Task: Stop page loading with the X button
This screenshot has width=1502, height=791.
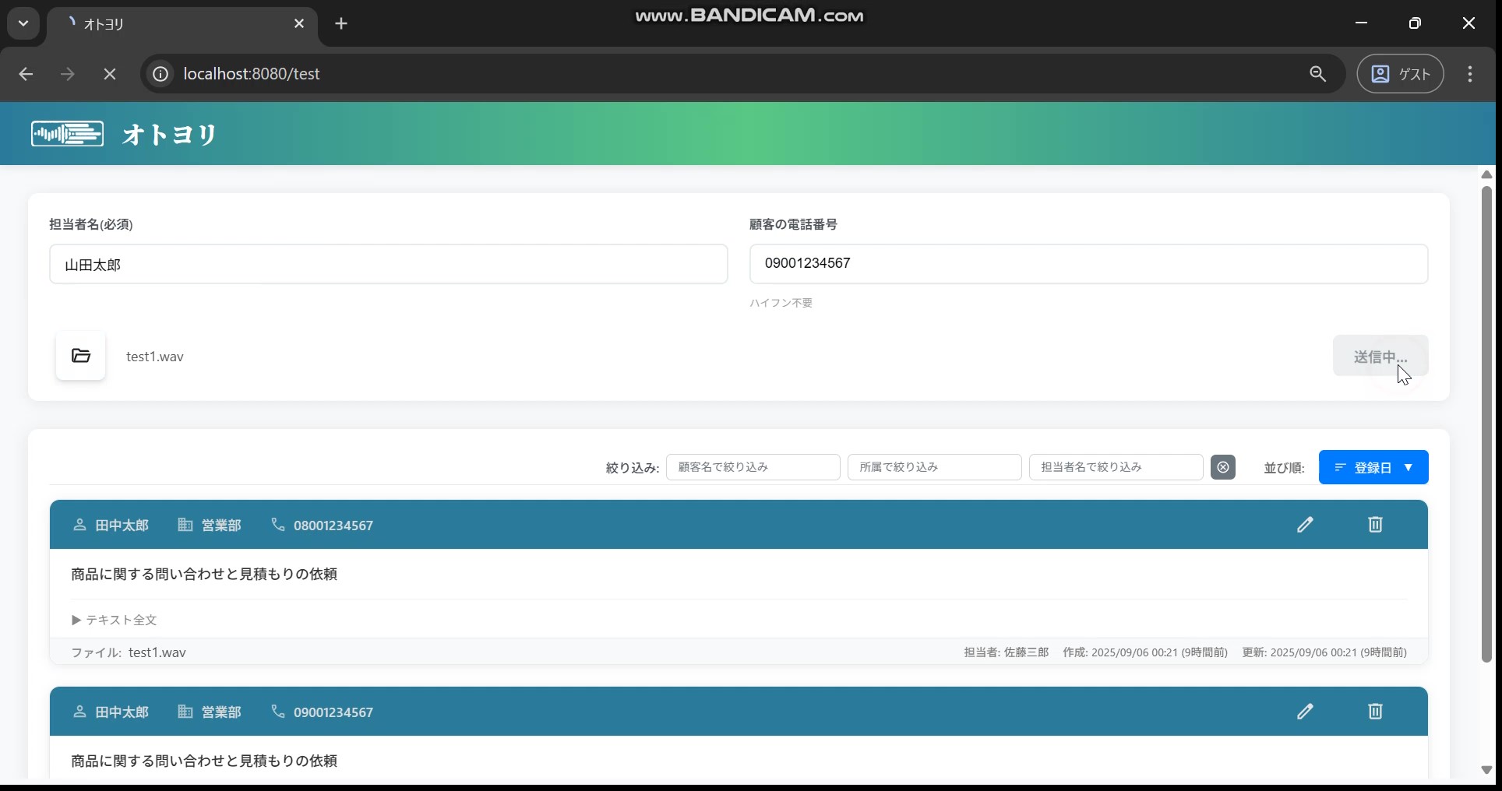Action: 110,74
